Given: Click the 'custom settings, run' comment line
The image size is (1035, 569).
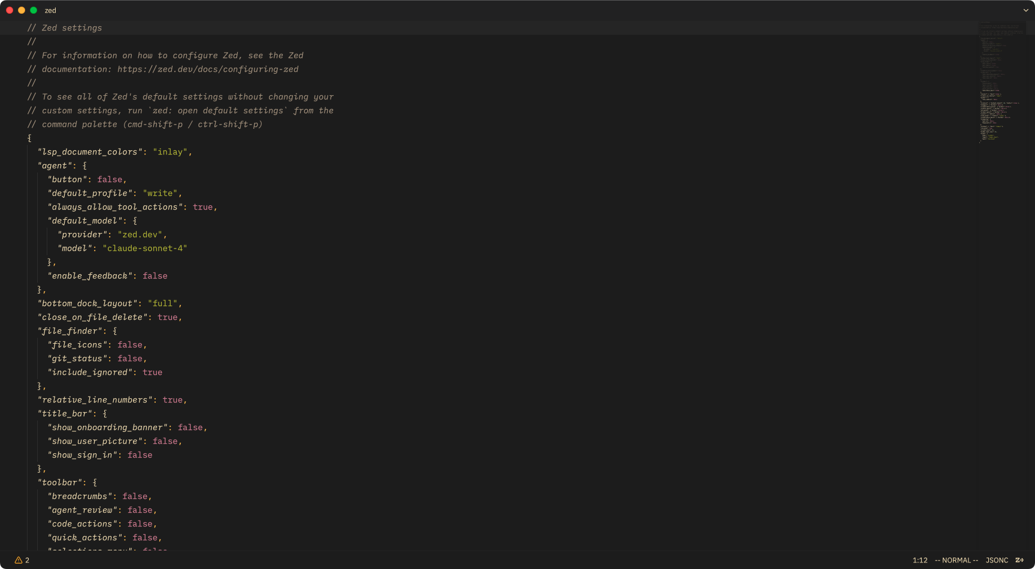Looking at the screenshot, I should (180, 111).
